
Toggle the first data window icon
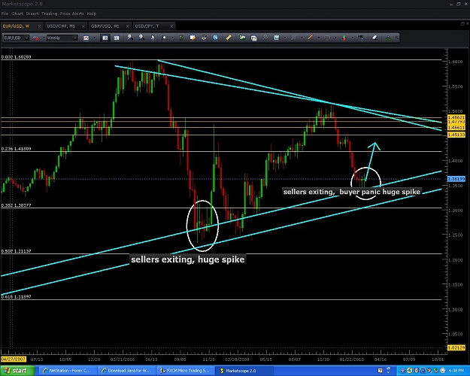(105, 38)
